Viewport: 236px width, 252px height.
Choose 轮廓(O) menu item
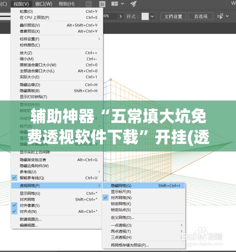pos(57,11)
